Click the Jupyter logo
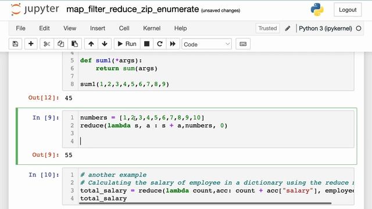The height and width of the screenshot is (209, 372). click(35, 9)
